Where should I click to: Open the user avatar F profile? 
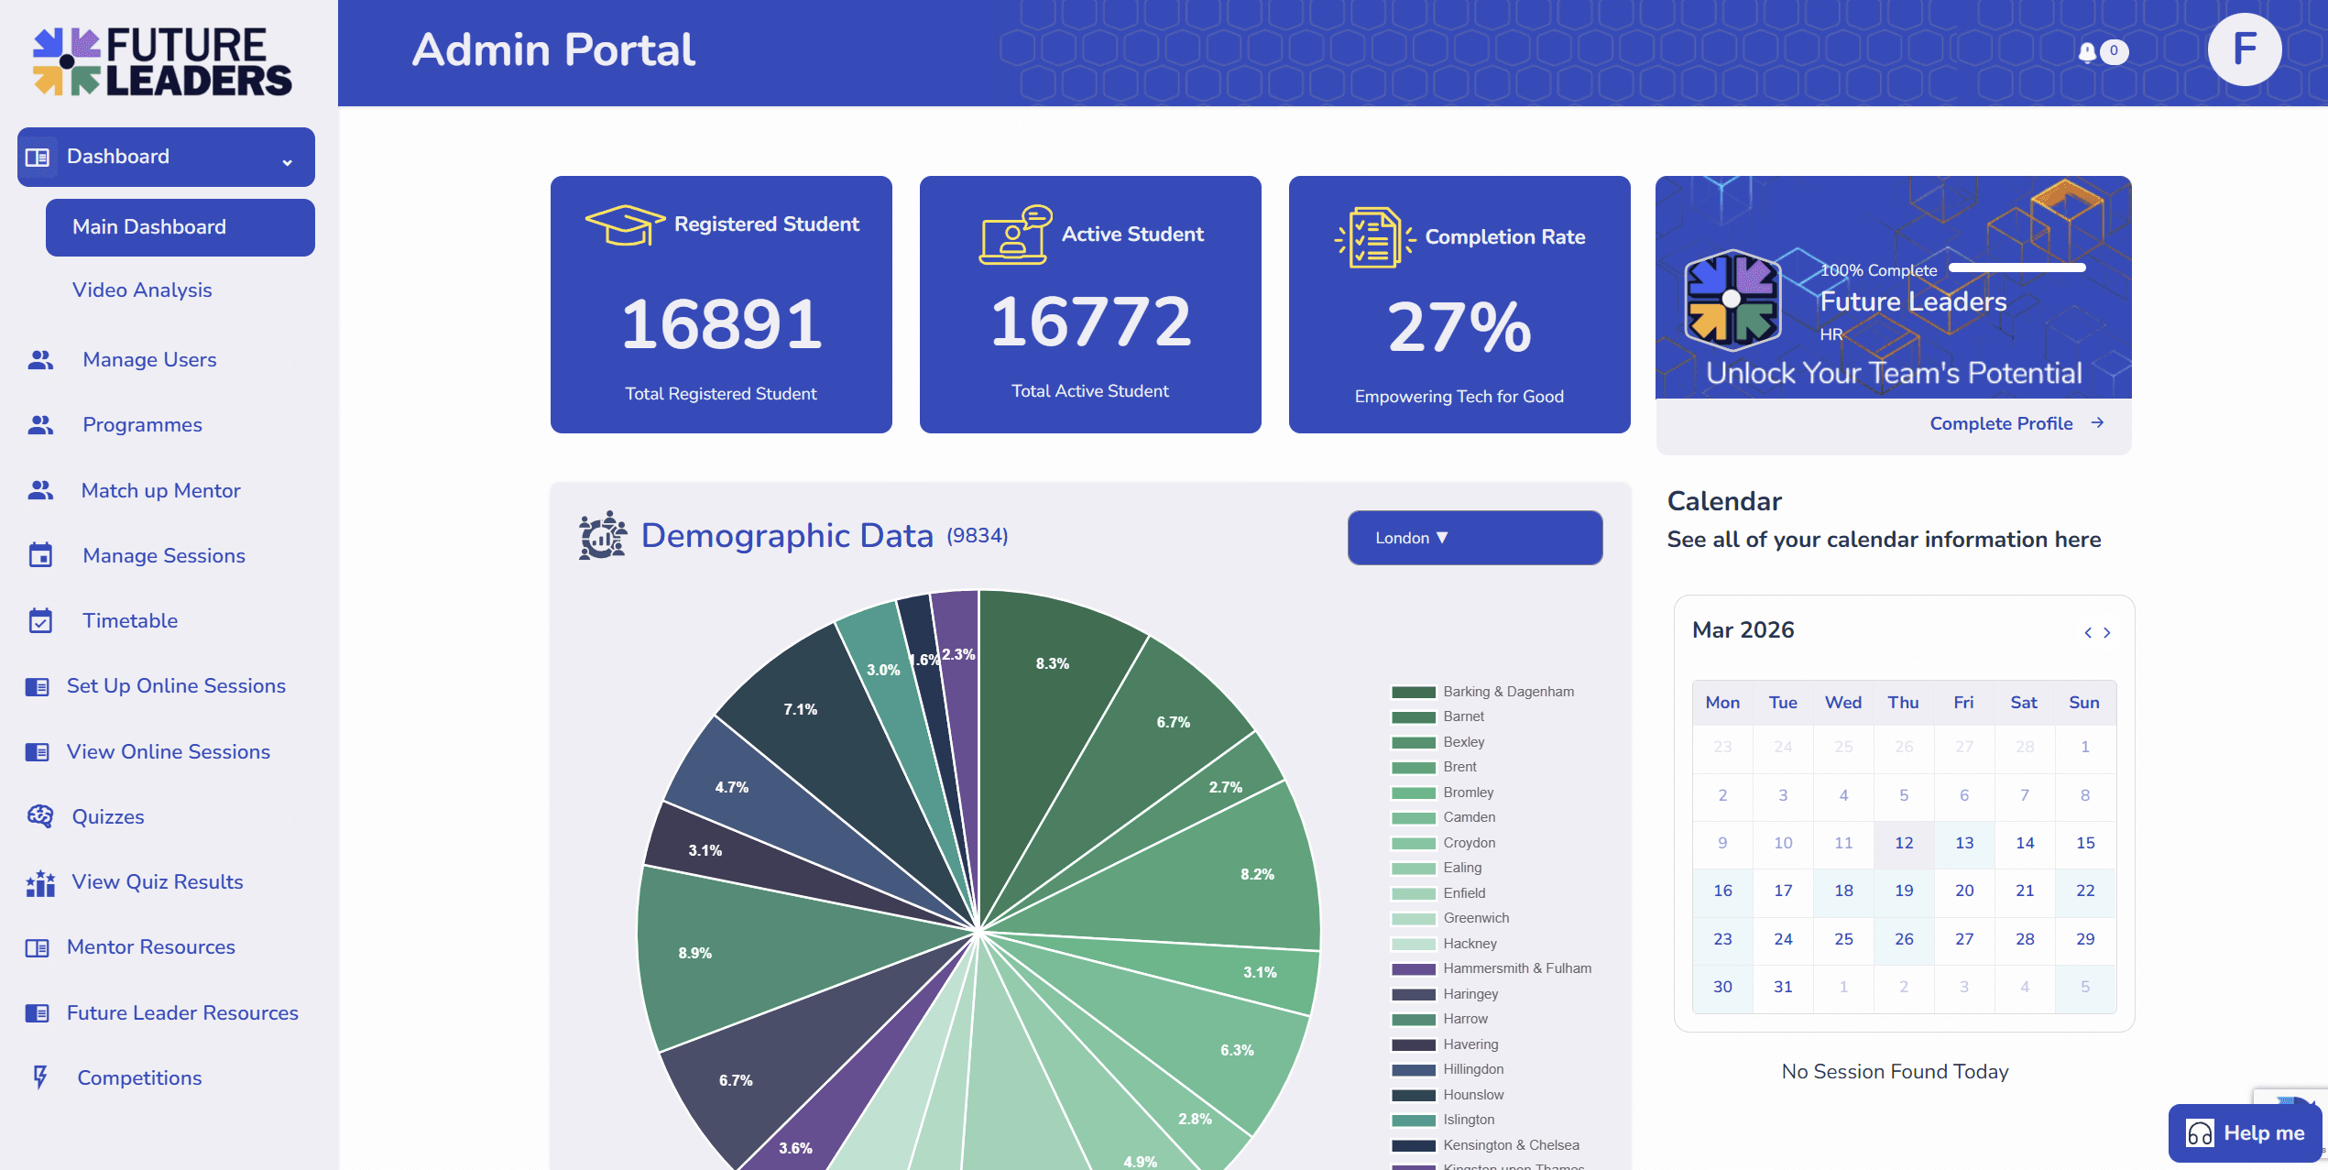pos(2243,50)
